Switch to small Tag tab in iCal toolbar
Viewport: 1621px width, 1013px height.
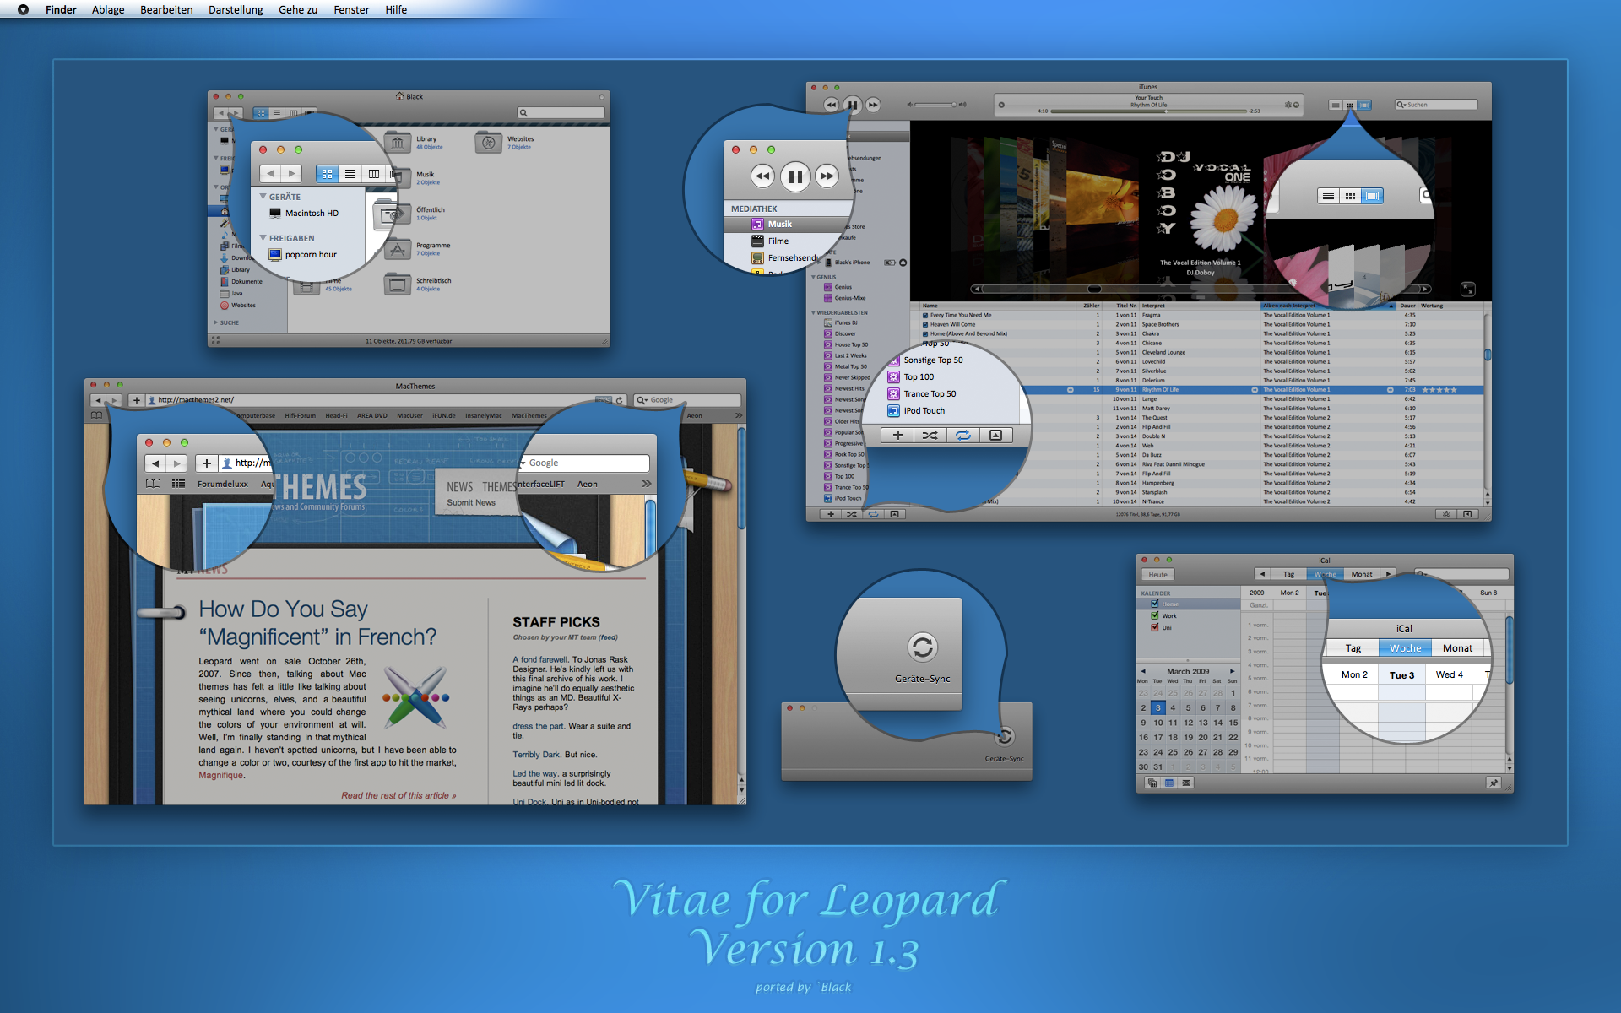click(x=1288, y=574)
